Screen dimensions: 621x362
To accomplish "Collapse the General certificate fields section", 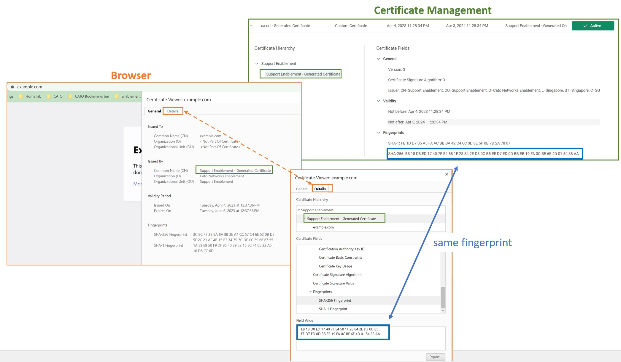I will [379, 59].
